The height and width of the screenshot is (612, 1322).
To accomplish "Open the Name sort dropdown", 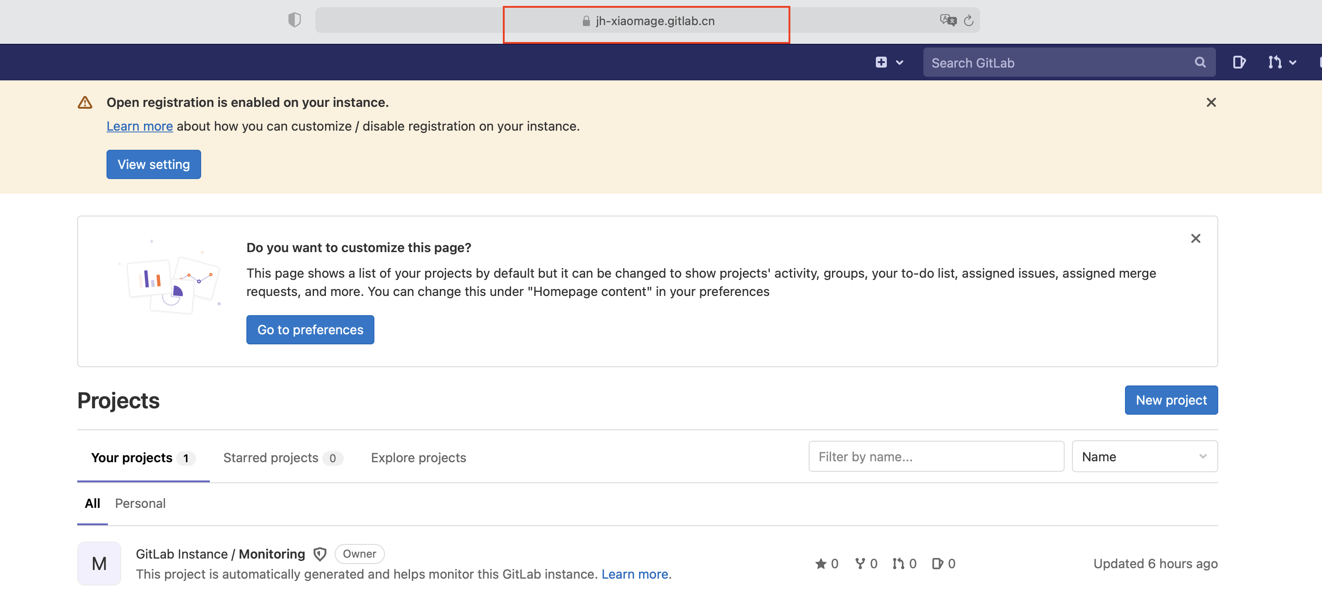I will 1145,456.
